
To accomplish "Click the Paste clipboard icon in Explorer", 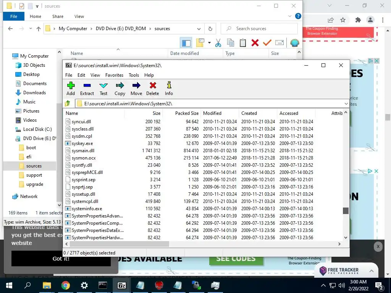I will coord(242,43).
